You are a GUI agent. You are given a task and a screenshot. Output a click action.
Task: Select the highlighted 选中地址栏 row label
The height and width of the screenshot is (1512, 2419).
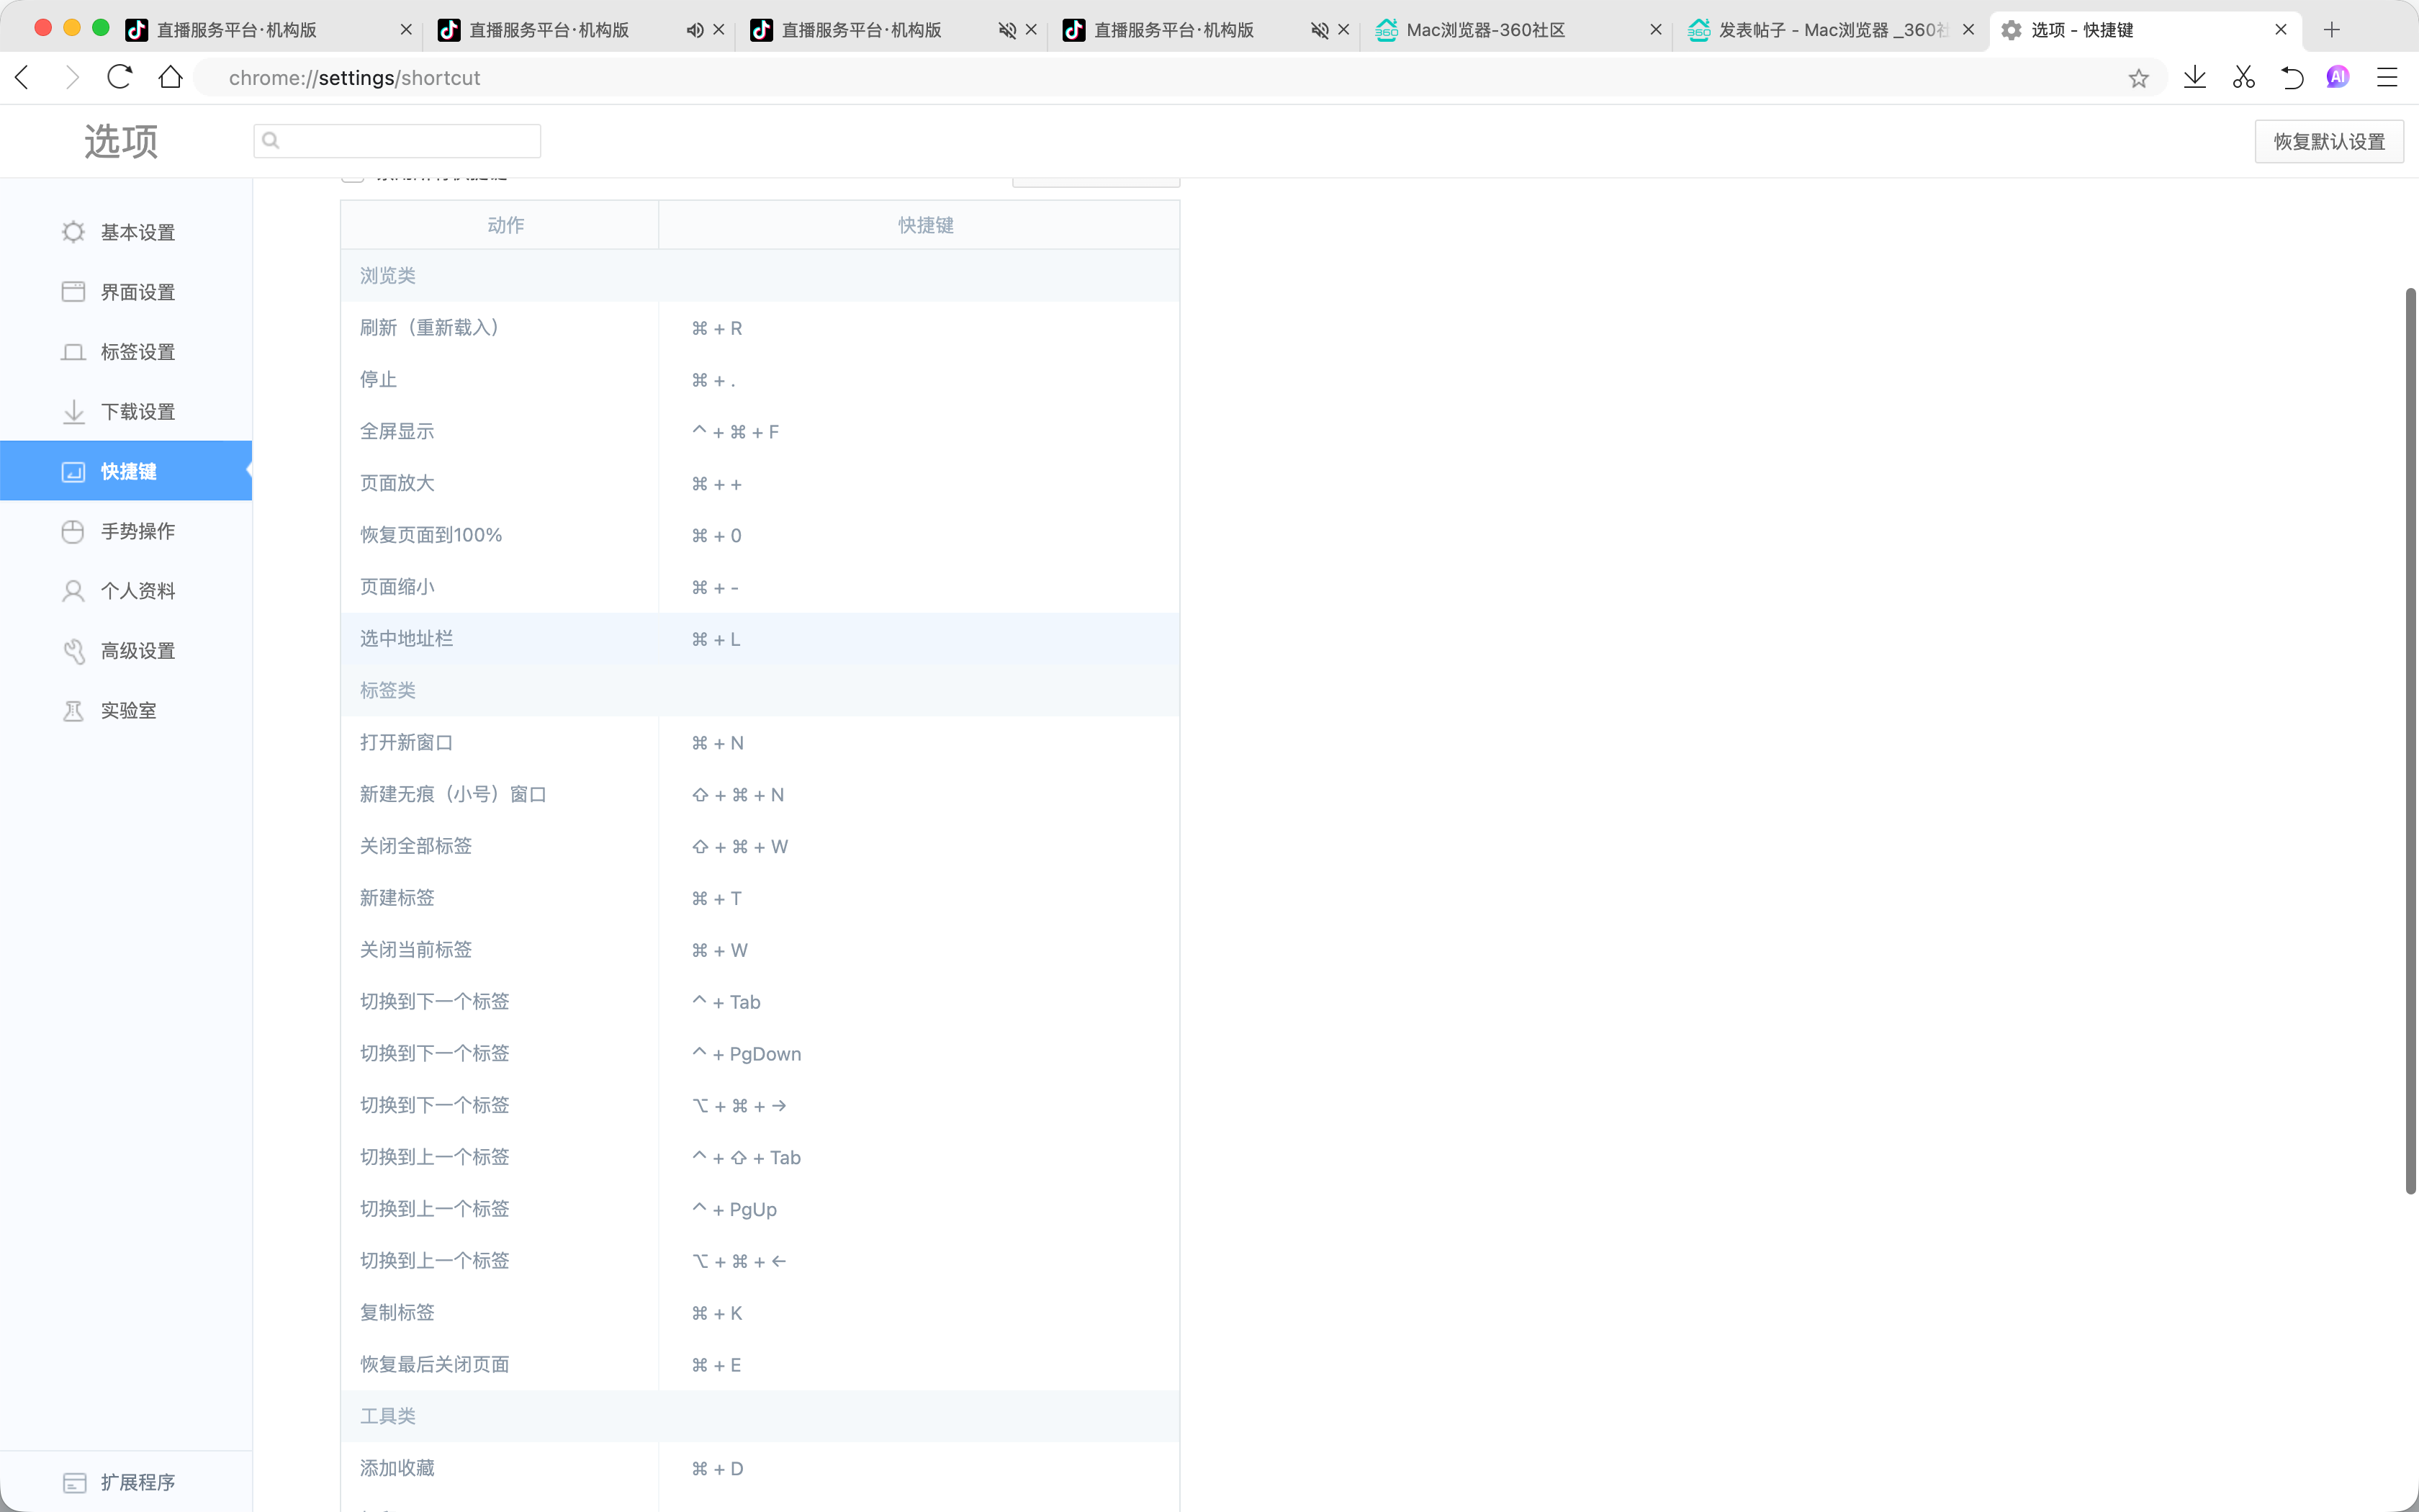(x=407, y=639)
